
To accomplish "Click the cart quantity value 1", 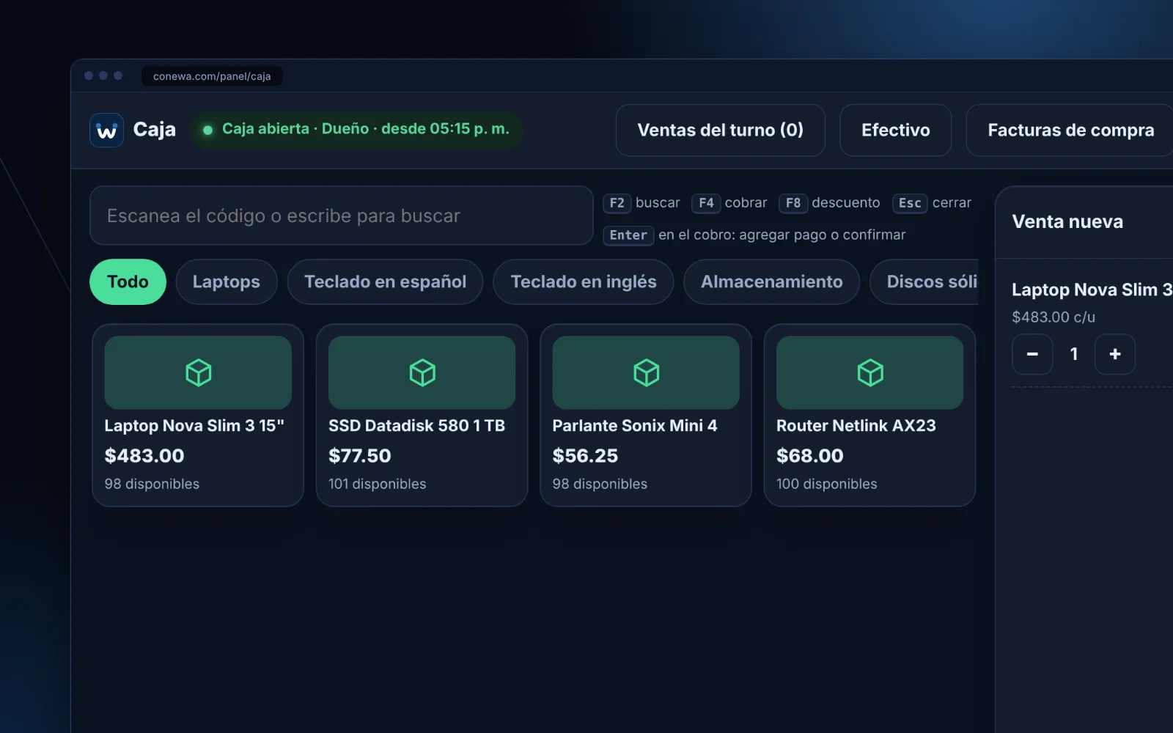I will click(1074, 354).
